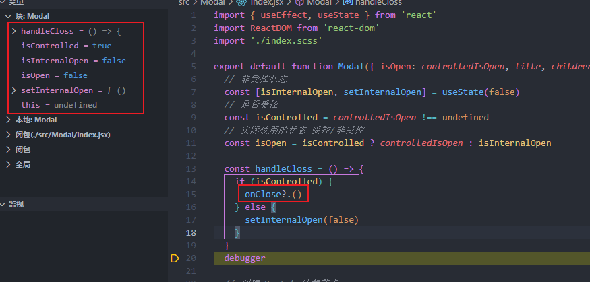Select the 'isOpen = false' variable row
Screen dimensions: 590x282
pyautogui.click(x=54, y=75)
